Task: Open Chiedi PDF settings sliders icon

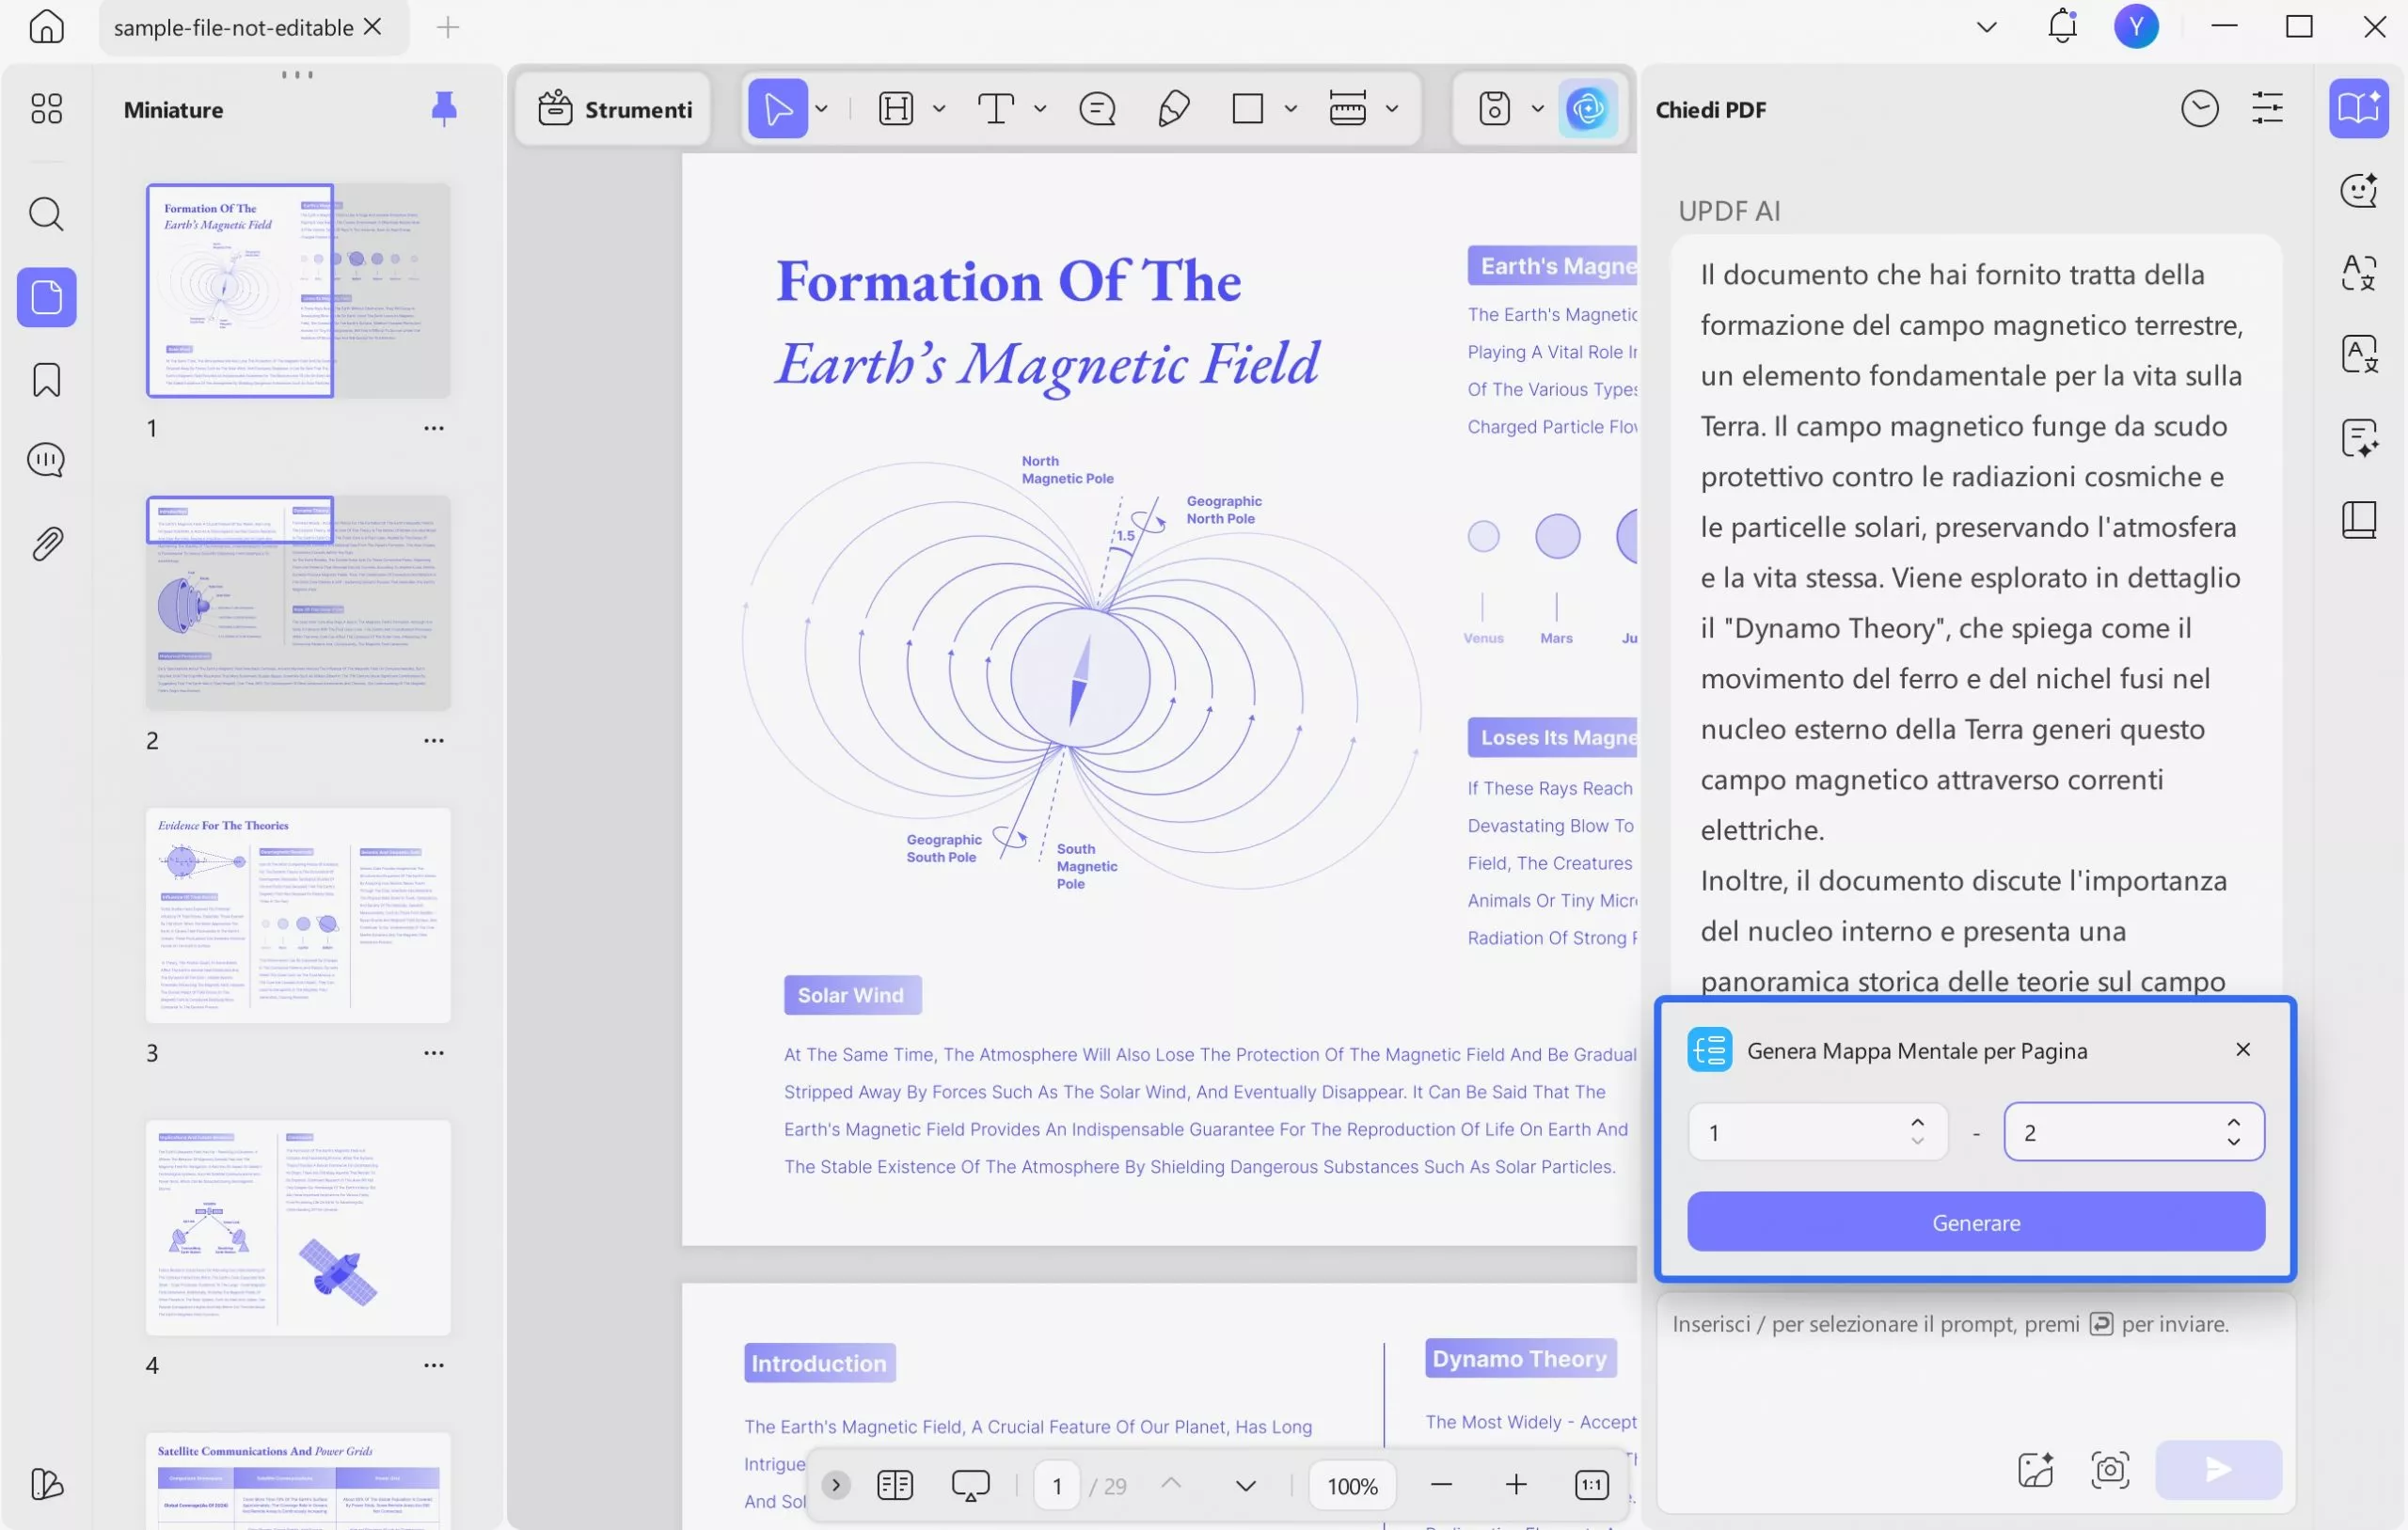Action: point(2267,108)
